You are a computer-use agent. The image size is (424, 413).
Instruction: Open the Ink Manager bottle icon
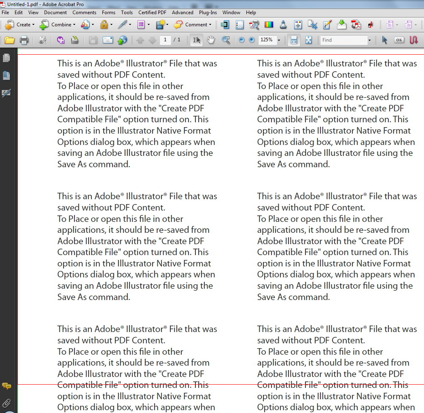pos(283,25)
